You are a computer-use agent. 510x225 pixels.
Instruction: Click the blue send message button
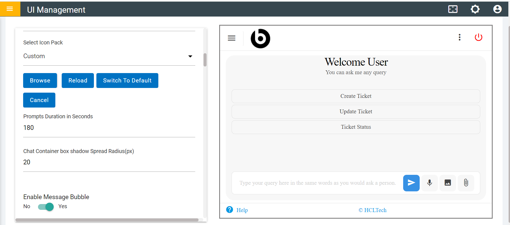point(411,183)
